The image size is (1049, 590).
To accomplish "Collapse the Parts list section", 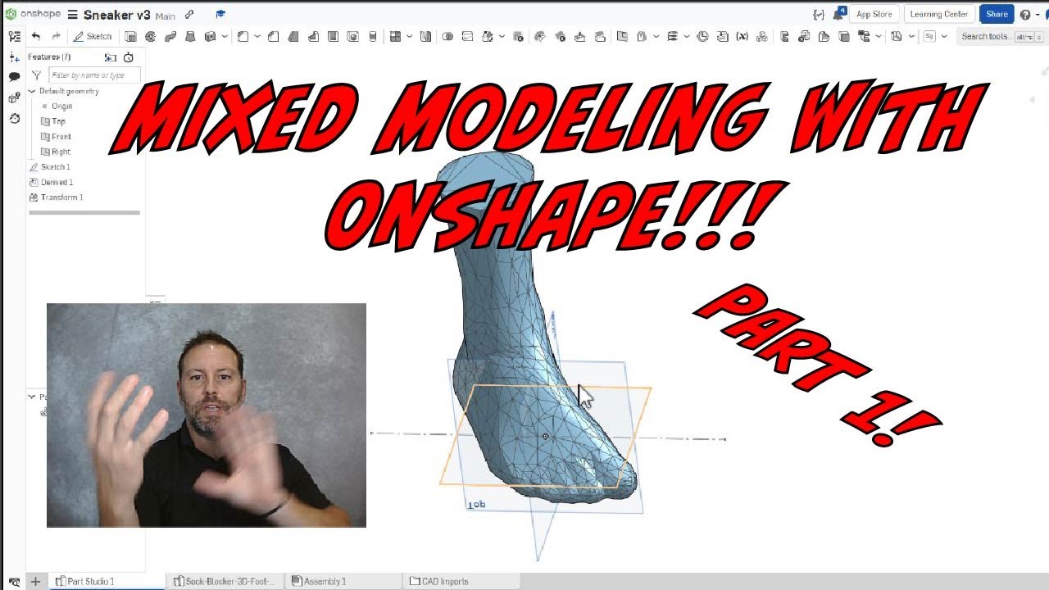I will point(32,397).
